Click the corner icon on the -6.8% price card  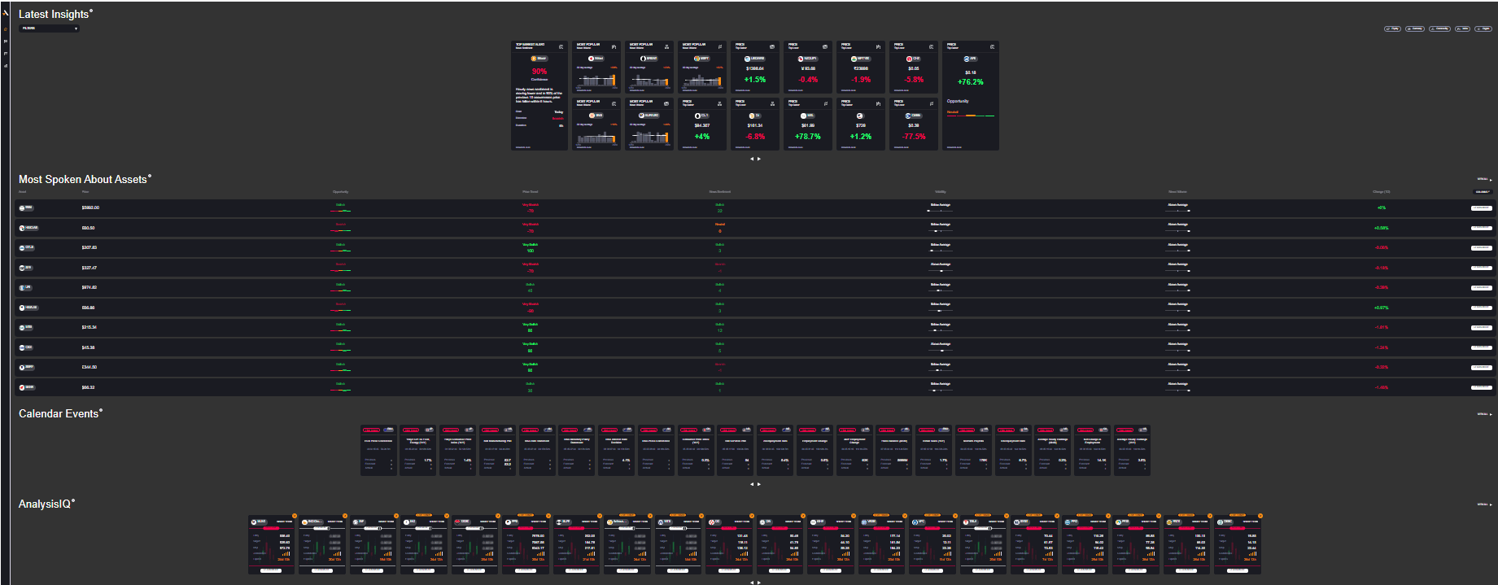pyautogui.click(x=772, y=103)
